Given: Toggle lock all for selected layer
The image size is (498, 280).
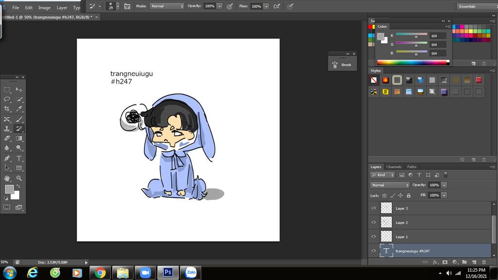Looking at the screenshot, I should [409, 195].
